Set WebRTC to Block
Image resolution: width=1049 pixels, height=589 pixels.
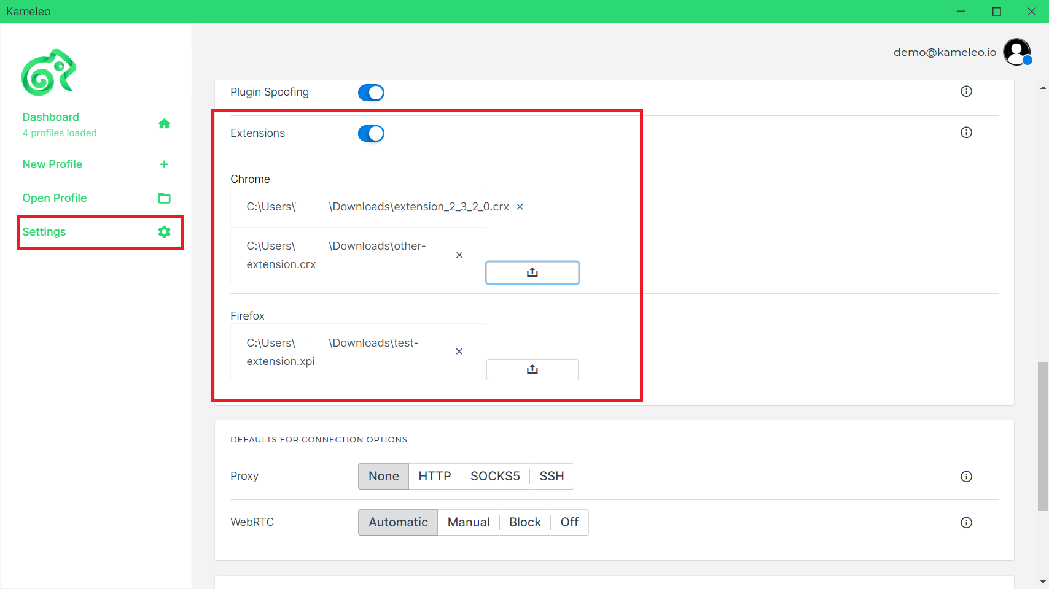pos(525,522)
